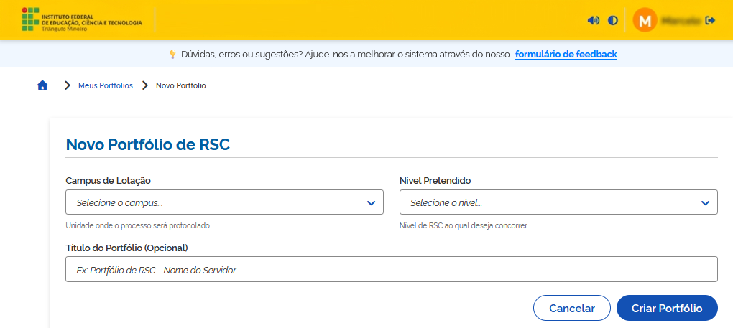Open the formulário de feedback link

pyautogui.click(x=566, y=54)
